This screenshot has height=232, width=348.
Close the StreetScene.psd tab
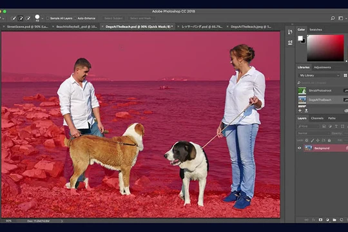[4, 26]
